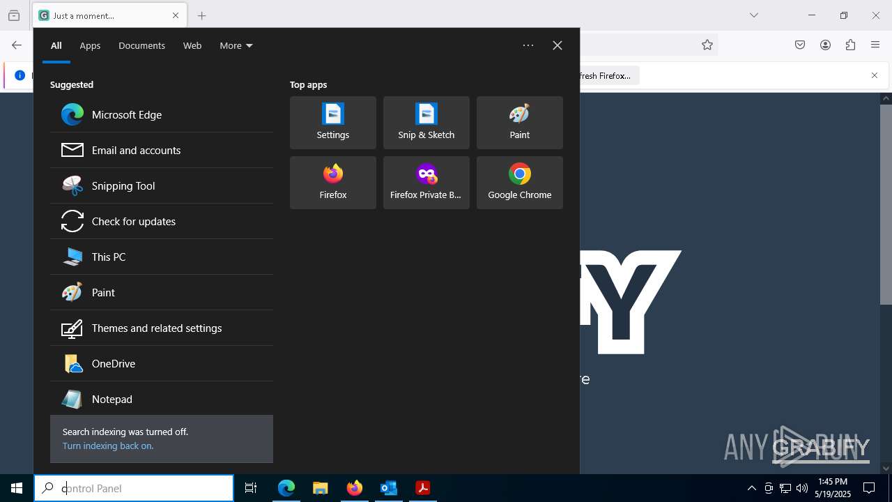The width and height of the screenshot is (892, 502).
Task: Open This PC from suggestions
Action: click(x=162, y=257)
